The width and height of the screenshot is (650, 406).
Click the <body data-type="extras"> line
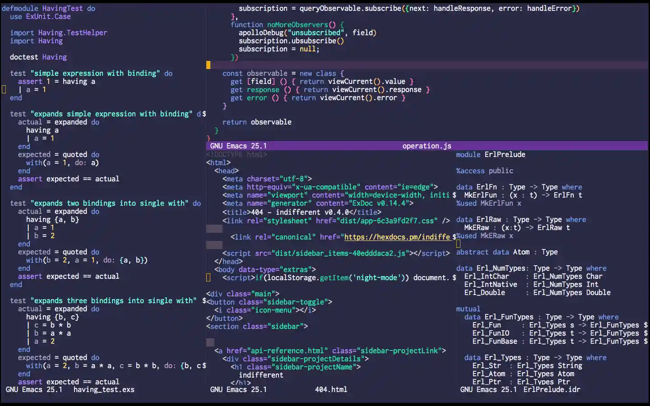point(265,269)
